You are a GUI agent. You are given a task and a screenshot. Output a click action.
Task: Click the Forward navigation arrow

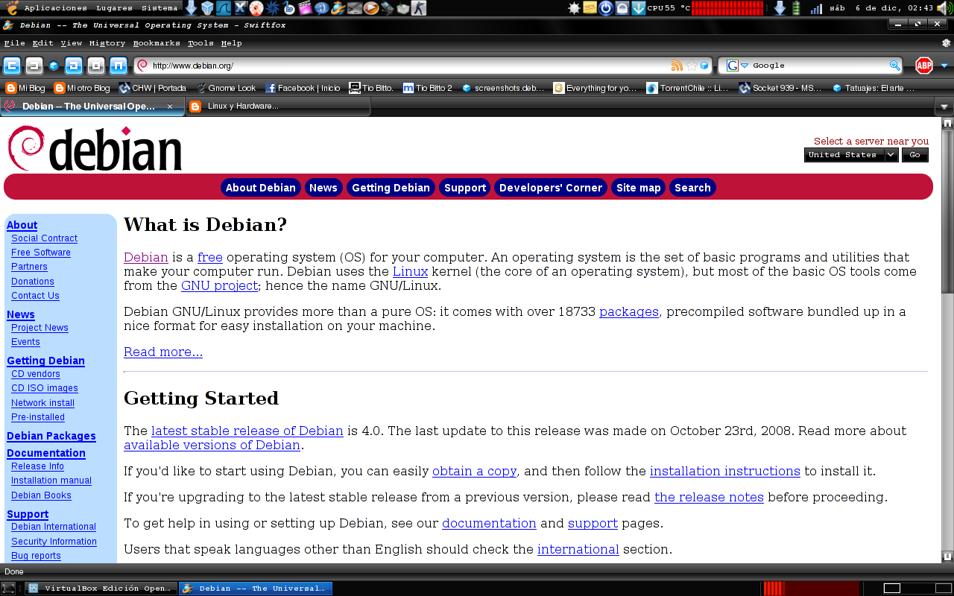[33, 66]
